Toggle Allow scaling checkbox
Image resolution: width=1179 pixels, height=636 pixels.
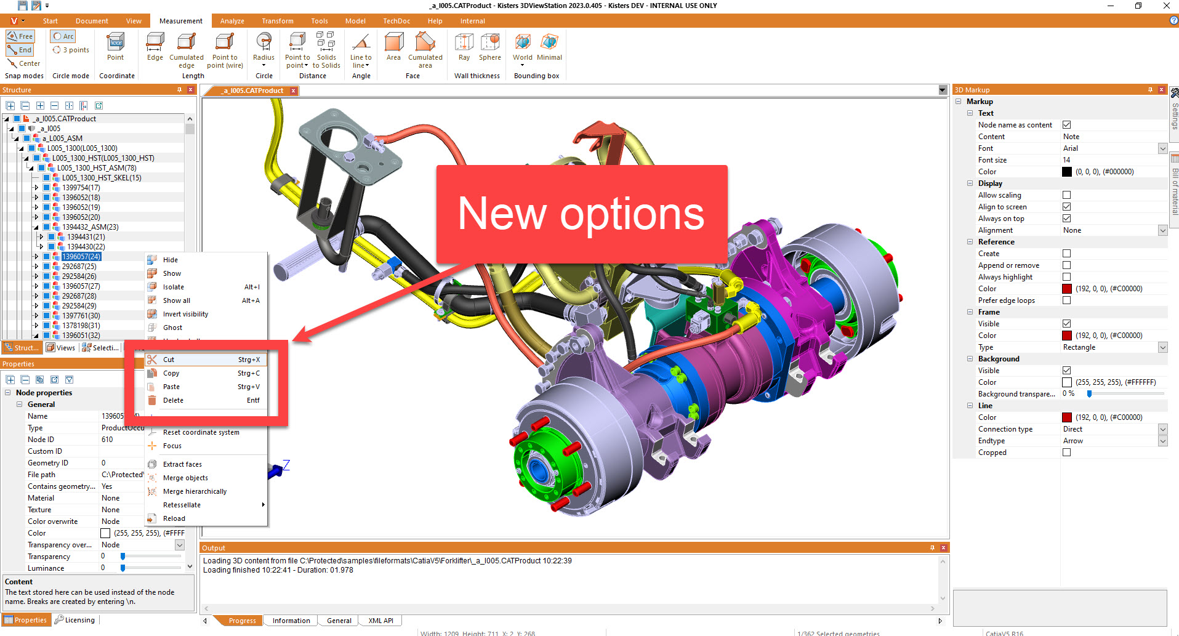pos(1066,195)
